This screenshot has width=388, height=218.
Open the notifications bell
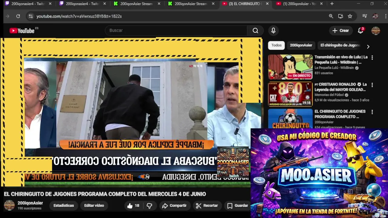(x=361, y=31)
